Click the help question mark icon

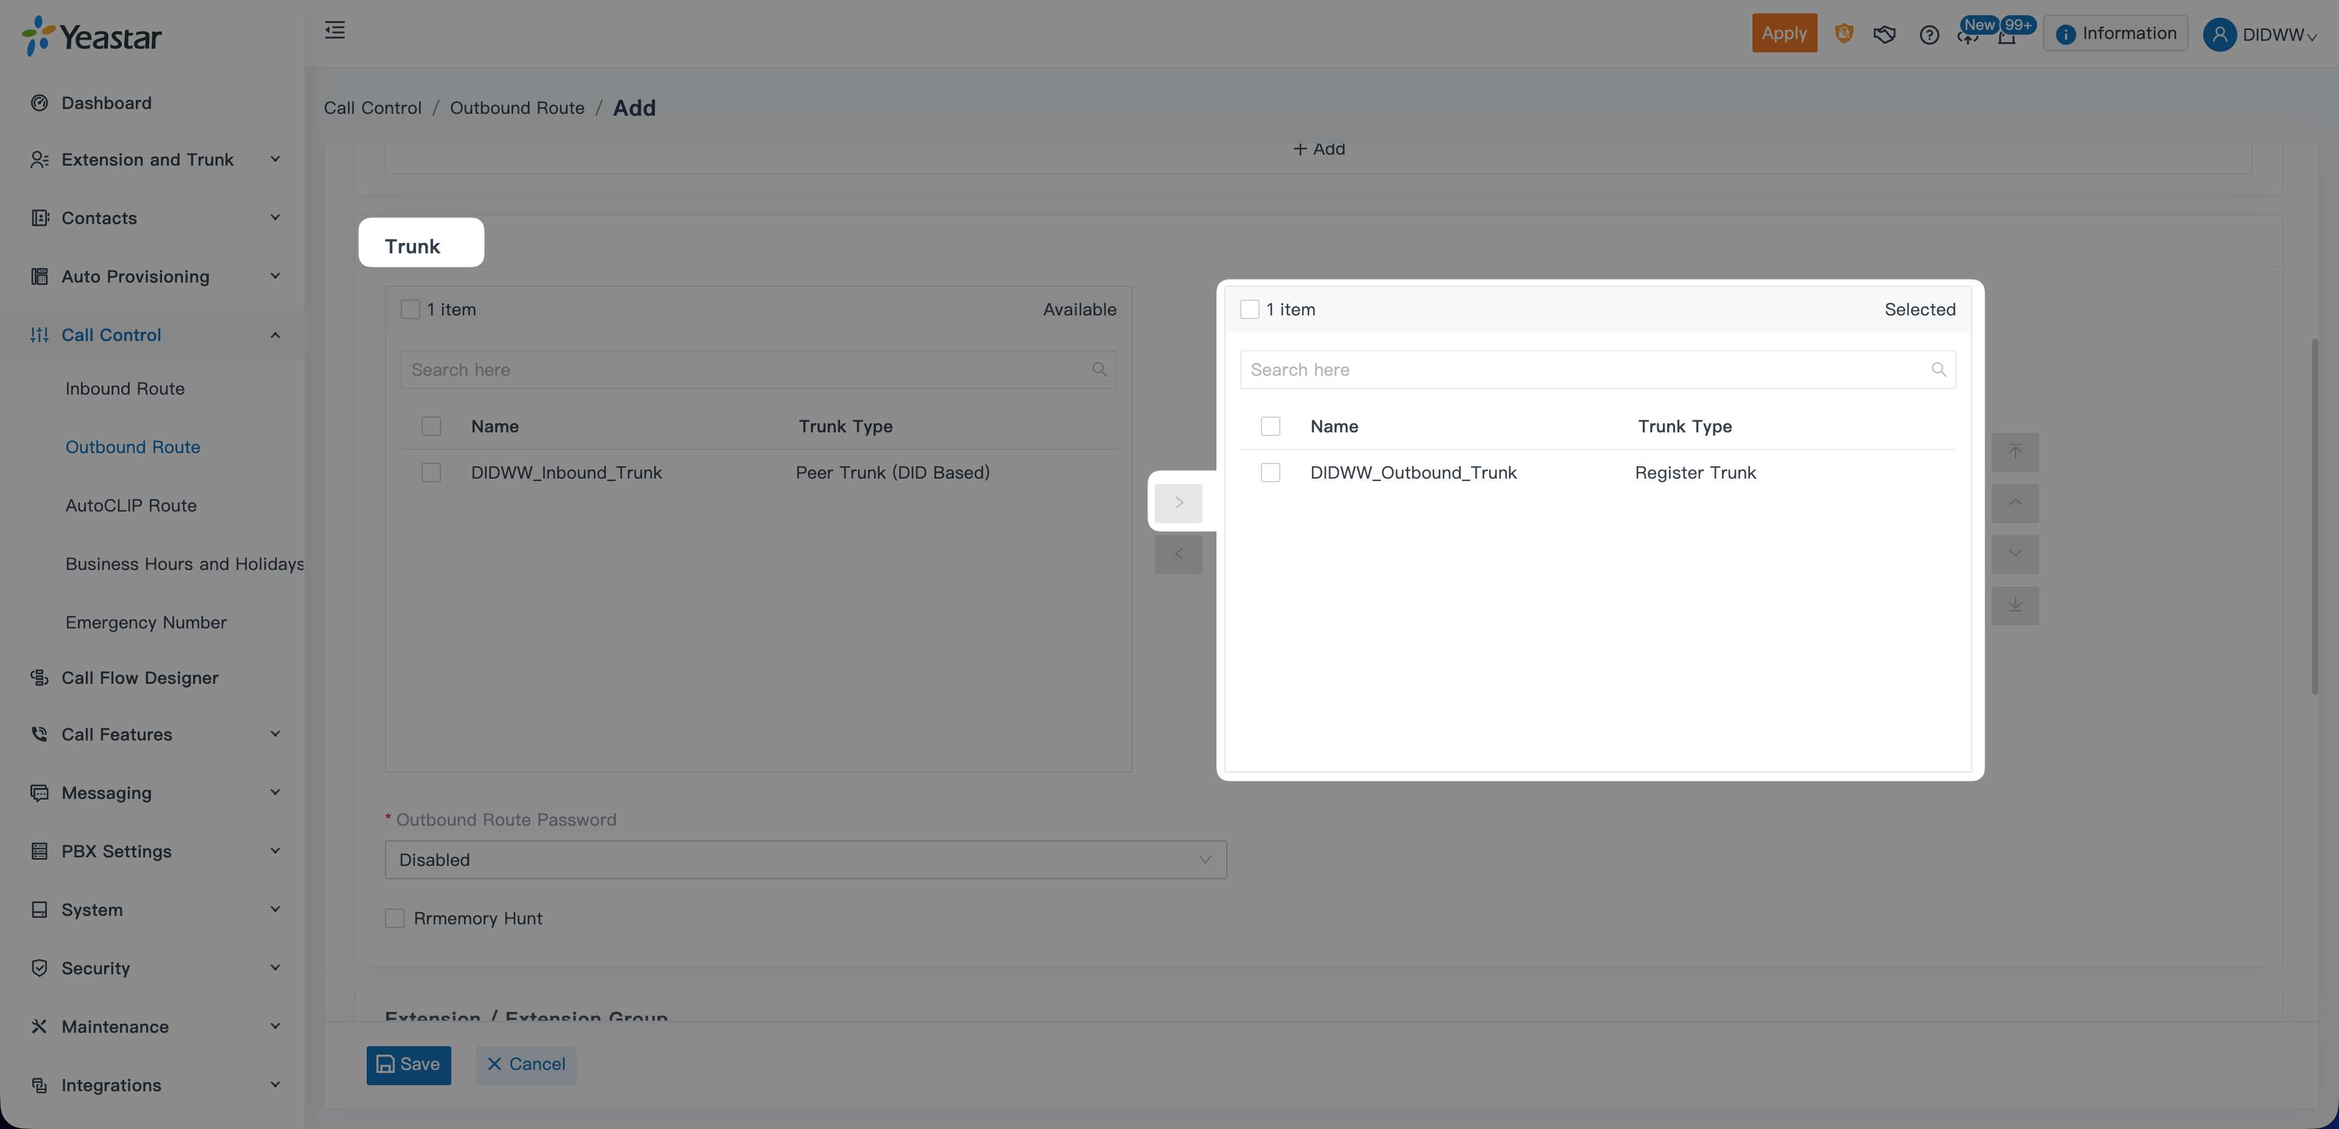coord(1928,35)
